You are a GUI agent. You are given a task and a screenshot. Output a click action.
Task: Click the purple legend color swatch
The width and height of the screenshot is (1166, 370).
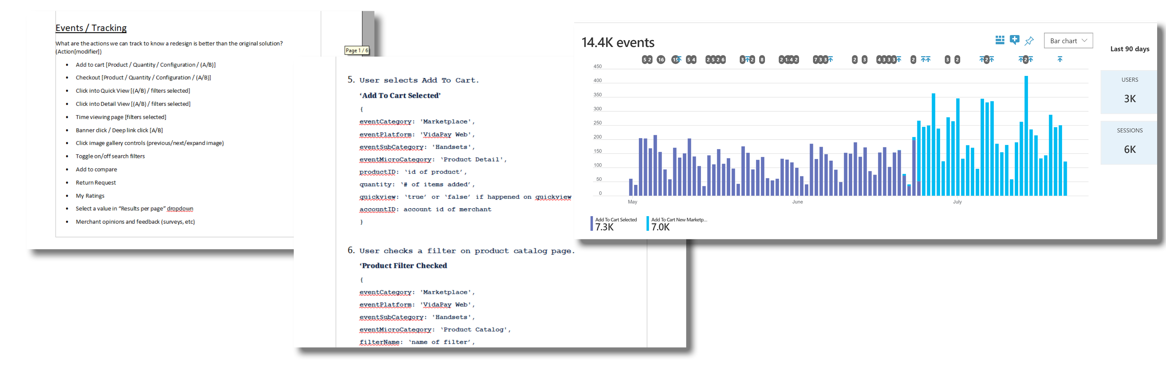click(592, 223)
